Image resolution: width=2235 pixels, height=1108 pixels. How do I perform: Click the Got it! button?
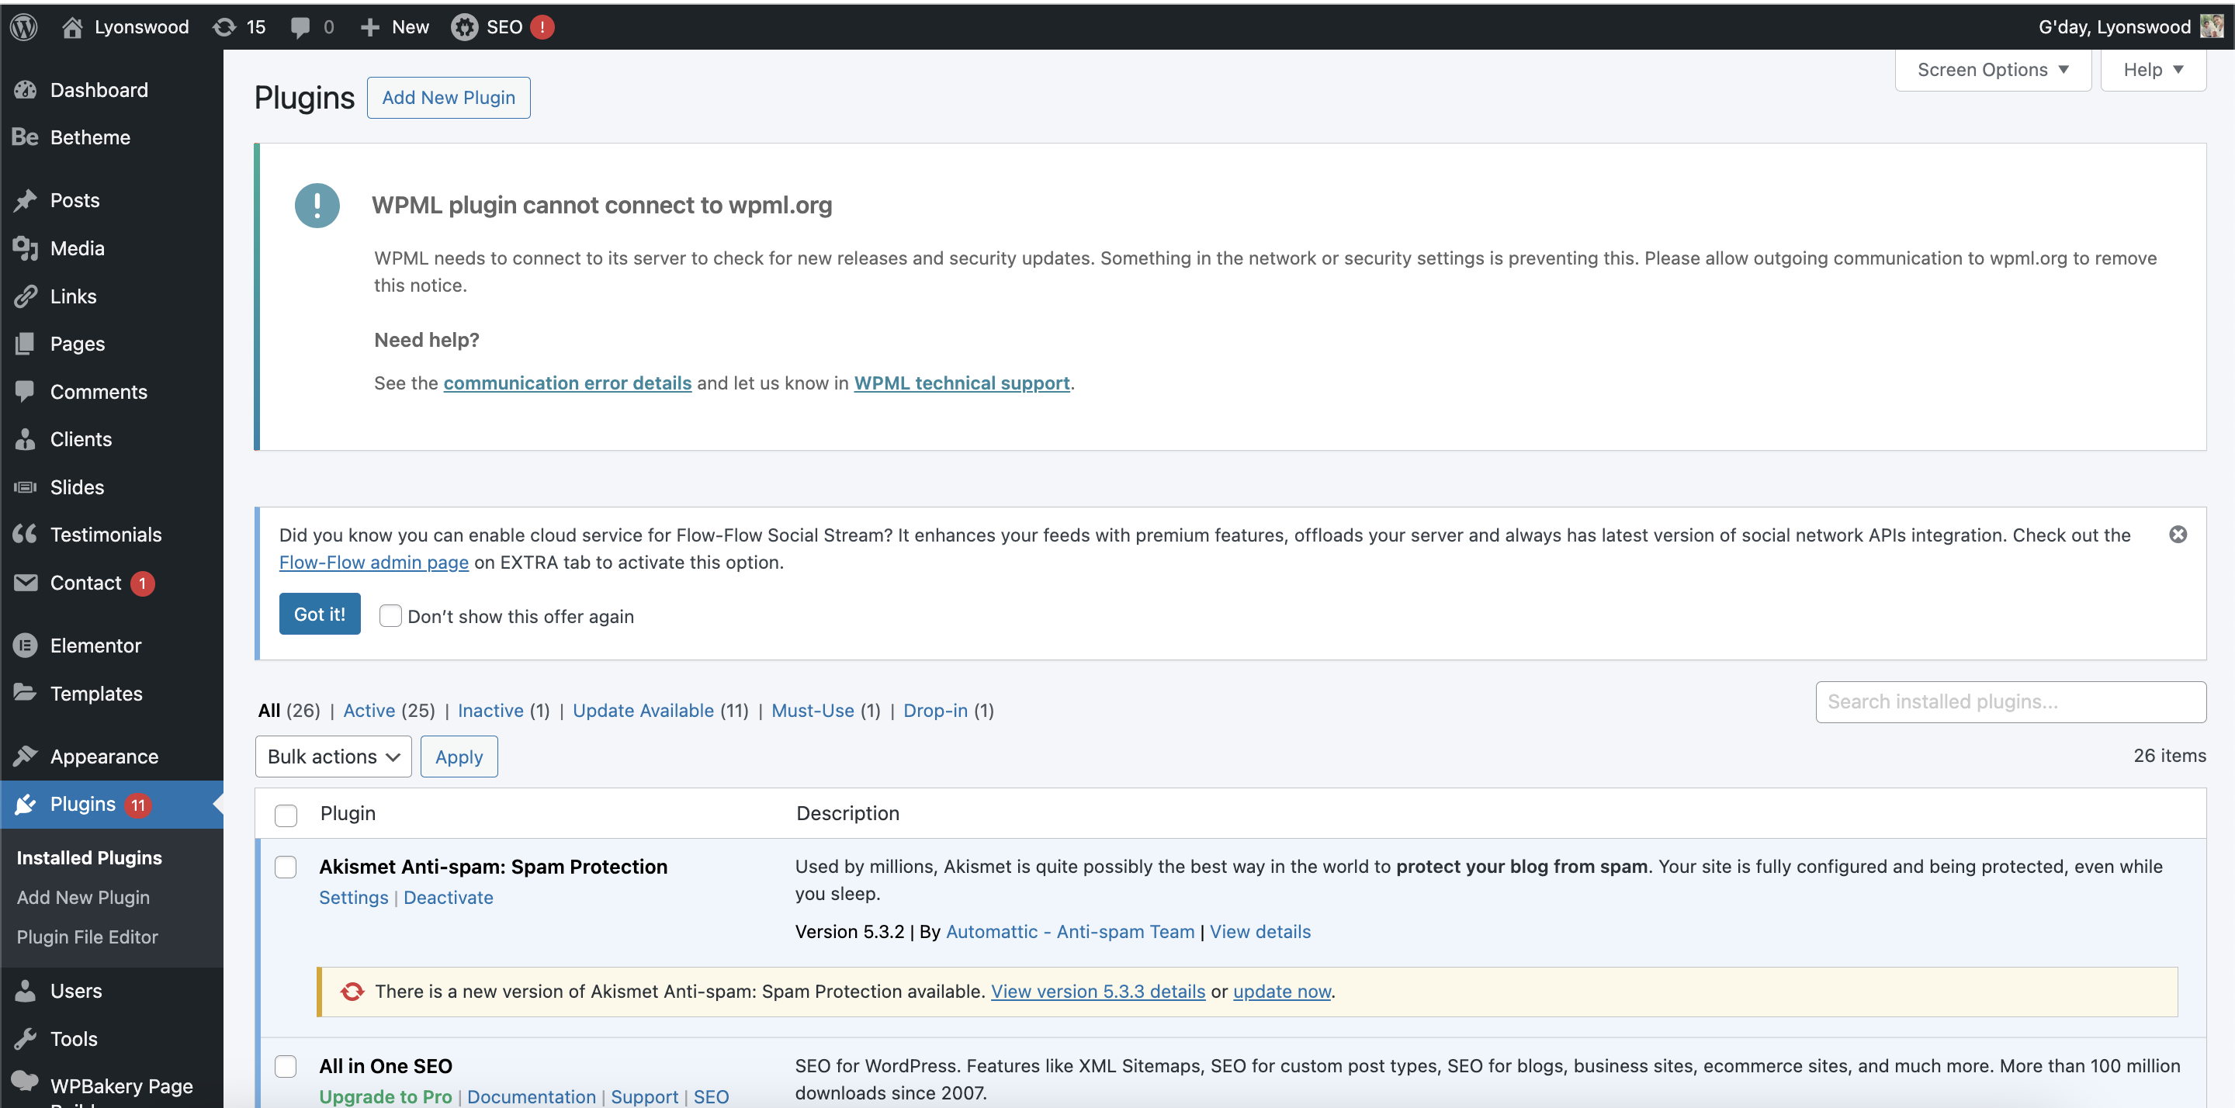(x=321, y=615)
